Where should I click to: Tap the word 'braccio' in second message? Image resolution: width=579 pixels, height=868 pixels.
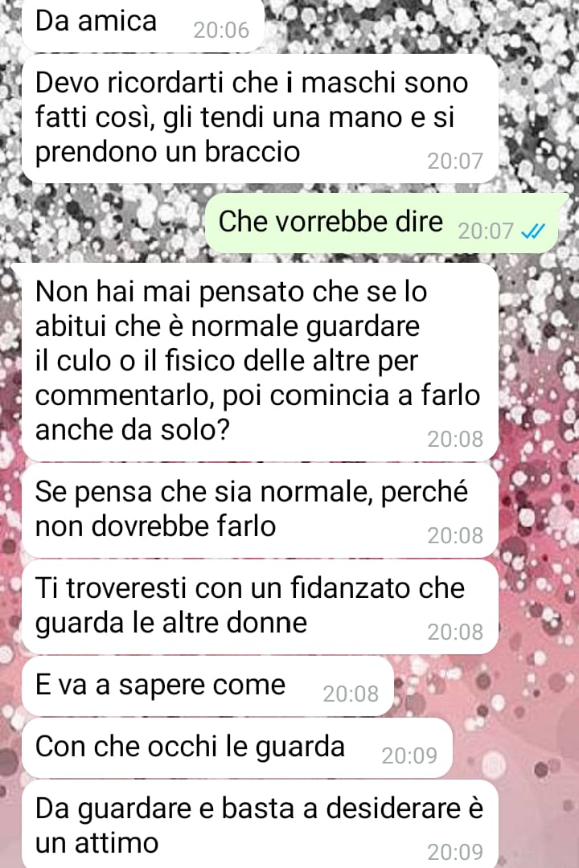pos(252,152)
